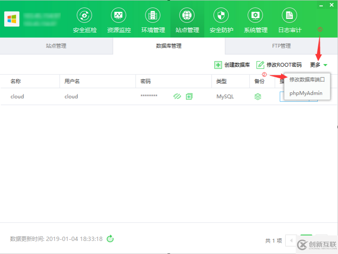Click the Windows logo icon
338x254 pixels.
click(12, 19)
